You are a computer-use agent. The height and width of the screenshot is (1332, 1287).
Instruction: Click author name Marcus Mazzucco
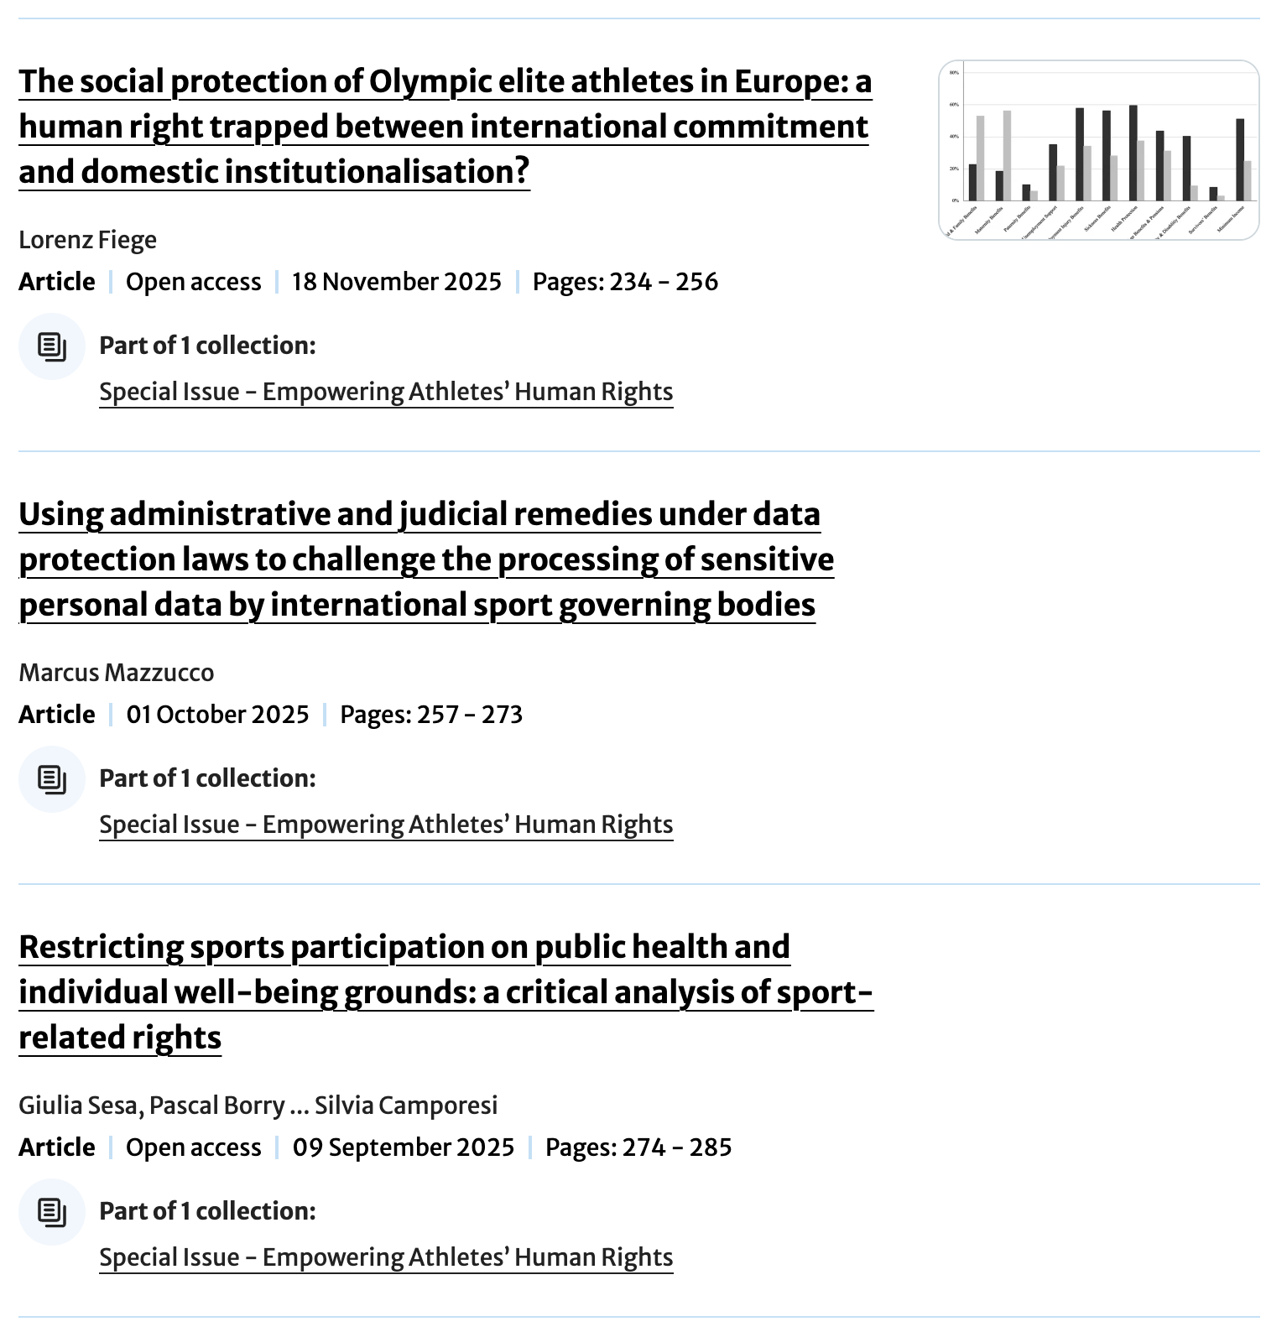[116, 673]
